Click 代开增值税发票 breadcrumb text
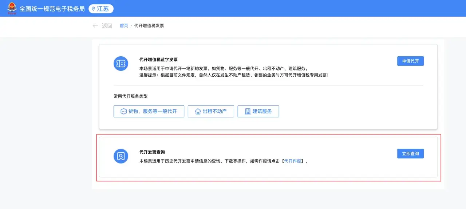Viewport: 466px width, 209px height. click(x=149, y=26)
